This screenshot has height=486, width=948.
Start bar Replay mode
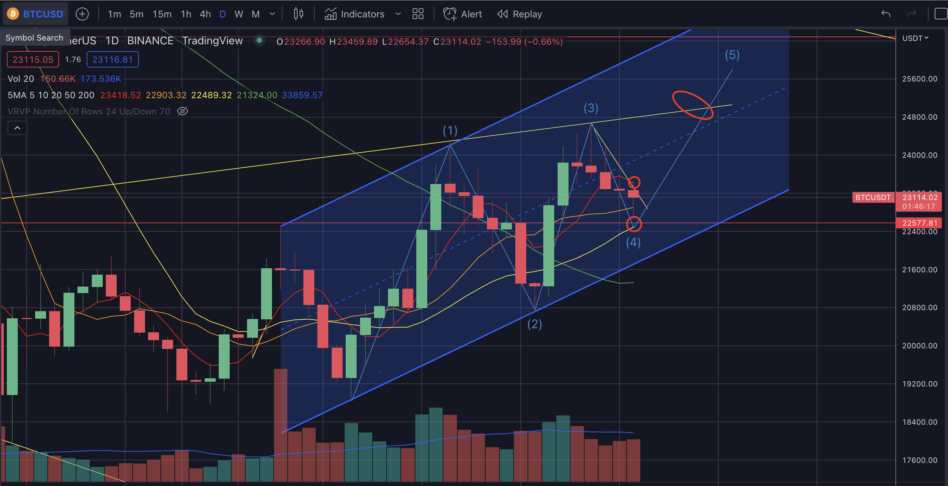click(x=520, y=14)
